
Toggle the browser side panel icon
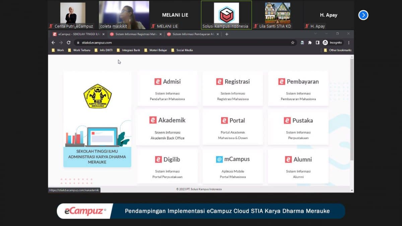tap(318, 43)
